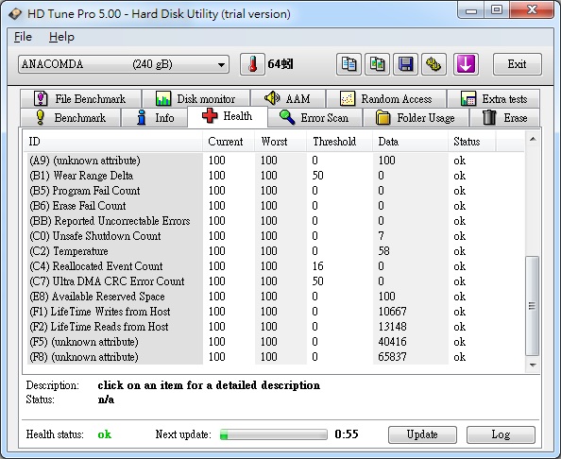Click the green Health status ok text
Viewport: 561px width, 459px height.
coord(105,434)
